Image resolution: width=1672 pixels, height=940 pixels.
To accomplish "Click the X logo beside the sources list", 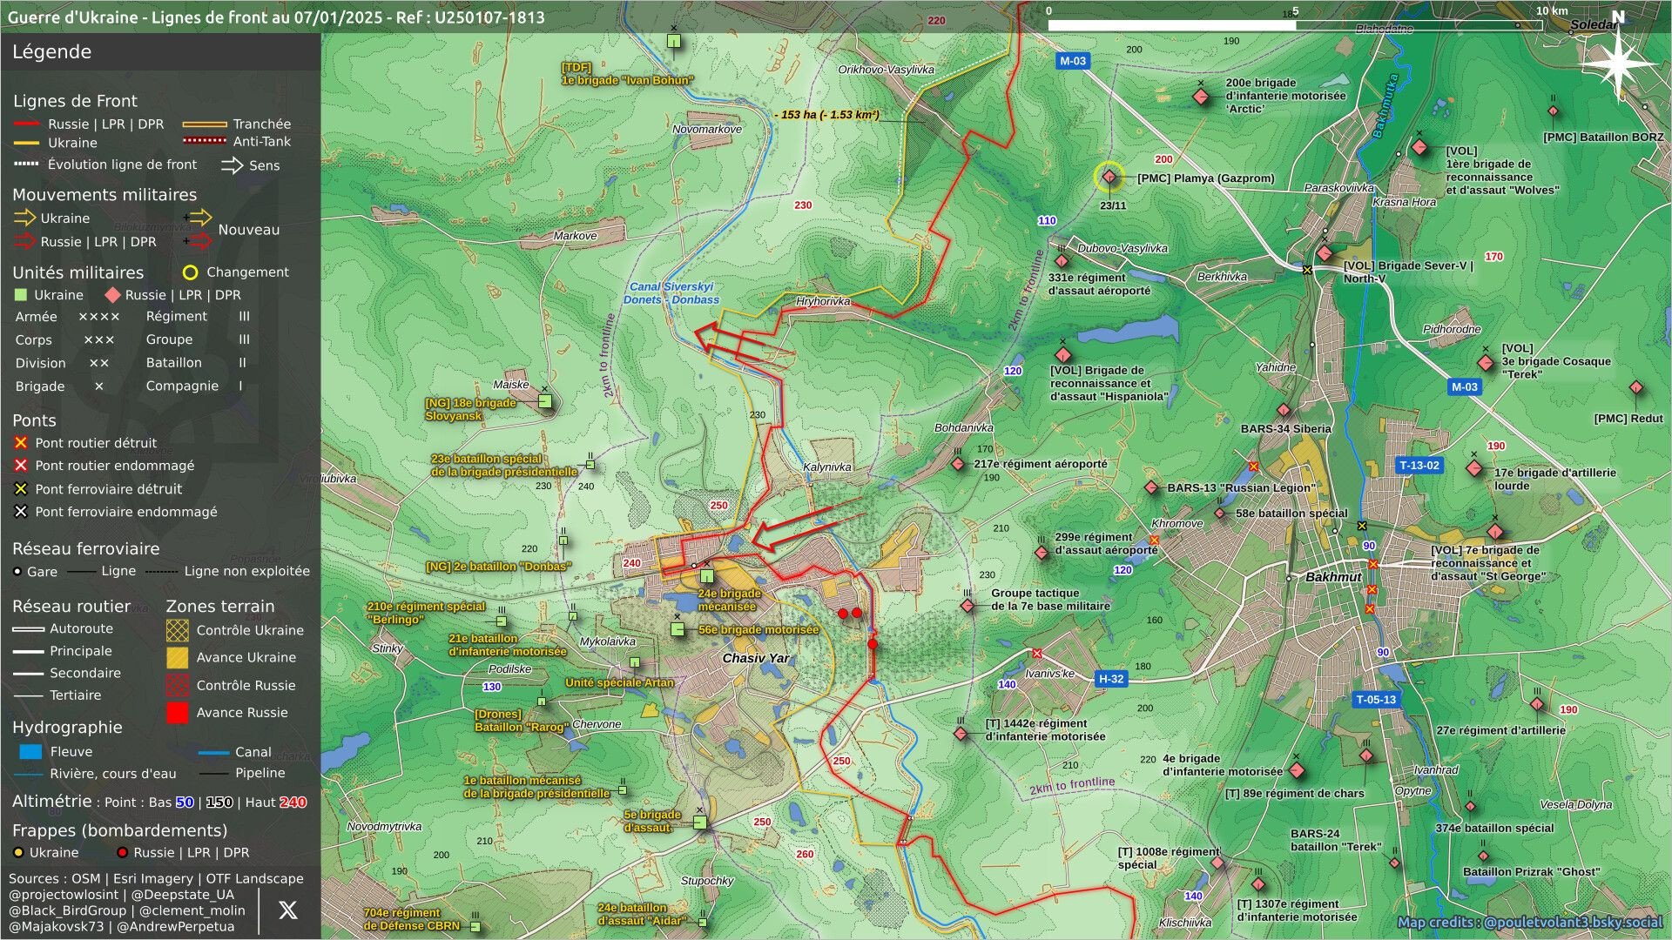I will (288, 910).
